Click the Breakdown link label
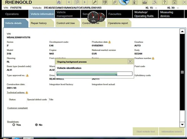This screenshot has width=187, height=139. [x=13, y=122]
